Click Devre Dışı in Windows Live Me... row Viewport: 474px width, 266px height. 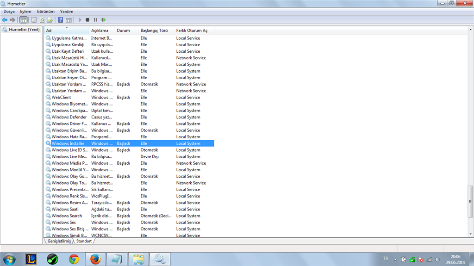point(150,156)
